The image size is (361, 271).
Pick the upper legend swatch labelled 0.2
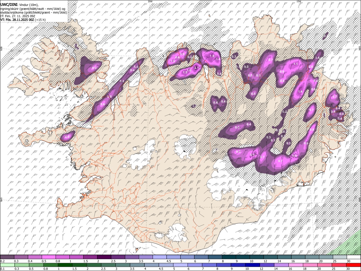pyautogui.click(x=7, y=257)
